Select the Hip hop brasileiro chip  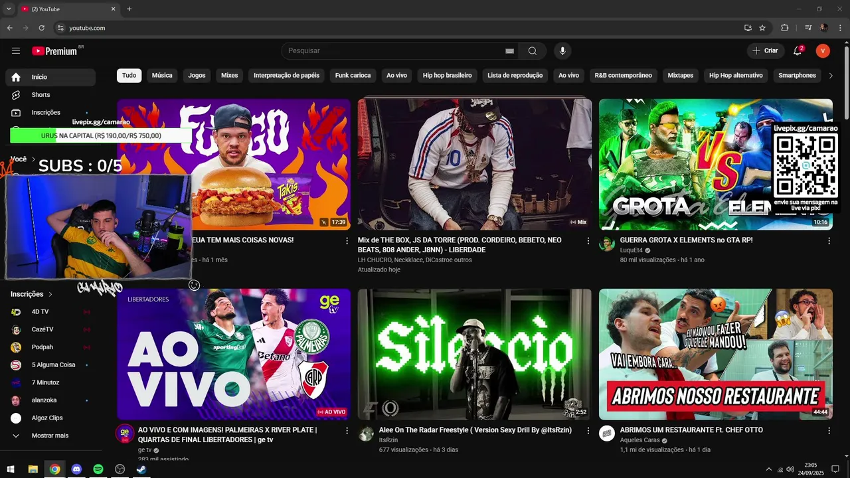click(447, 76)
